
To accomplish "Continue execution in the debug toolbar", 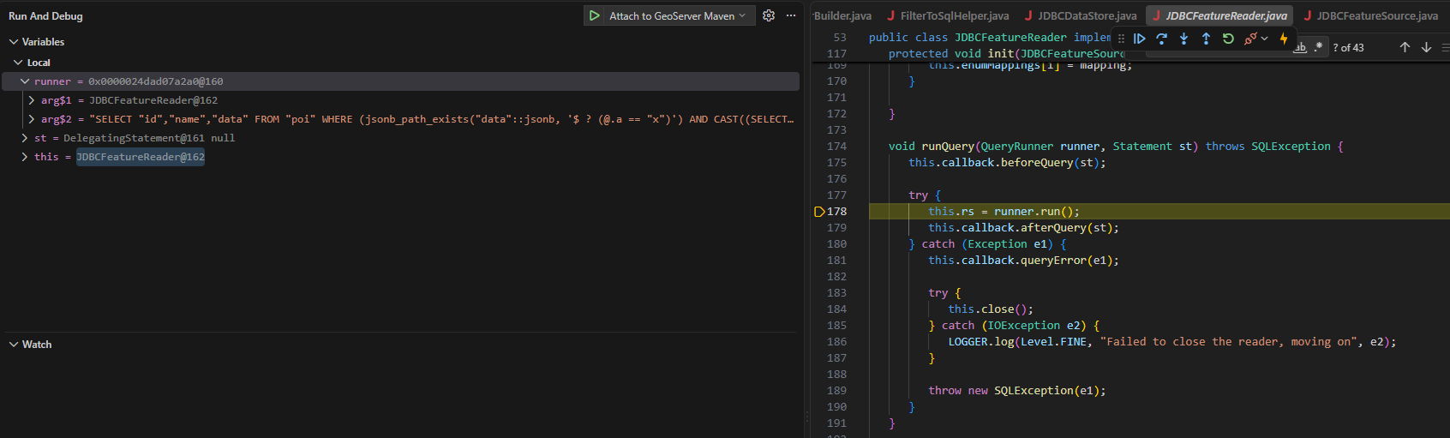I will click(1139, 39).
